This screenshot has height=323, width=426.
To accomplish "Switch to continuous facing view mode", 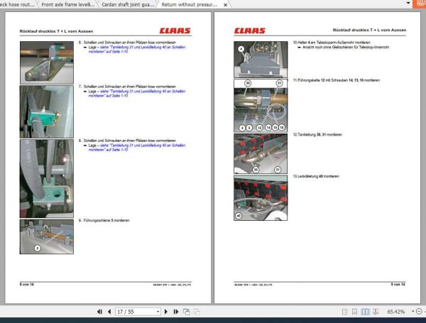I will 376,312.
